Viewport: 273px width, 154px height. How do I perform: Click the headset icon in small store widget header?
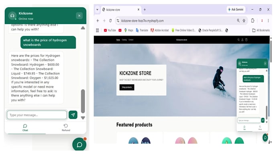coord(239,64)
